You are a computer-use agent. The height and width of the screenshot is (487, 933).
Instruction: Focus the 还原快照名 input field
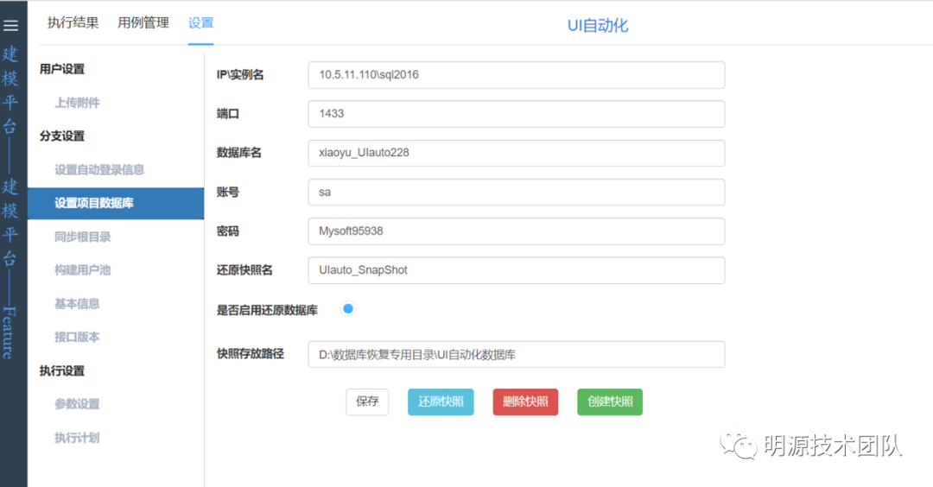(517, 270)
